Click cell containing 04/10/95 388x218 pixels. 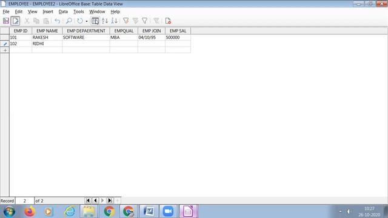(x=152, y=38)
